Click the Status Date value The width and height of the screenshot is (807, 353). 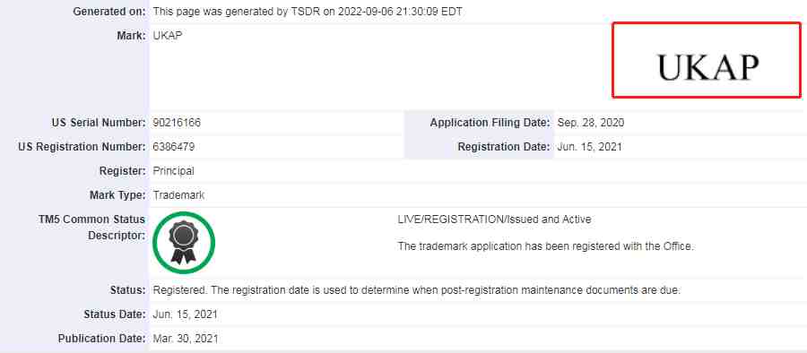pyautogui.click(x=186, y=314)
